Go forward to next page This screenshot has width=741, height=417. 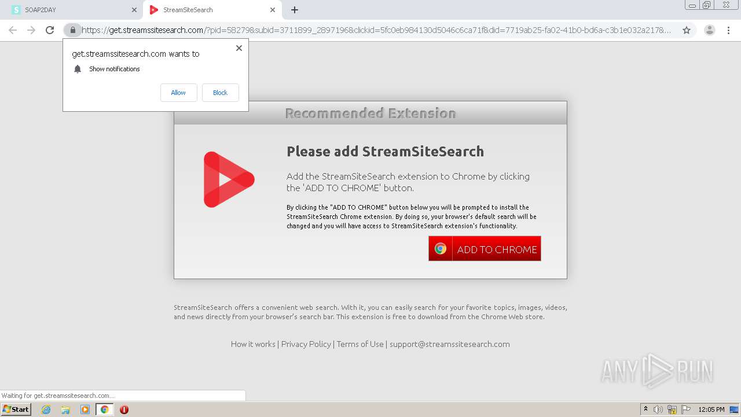coord(31,30)
